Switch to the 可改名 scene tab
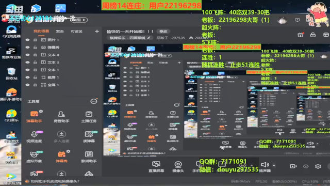This screenshot has width=330, height=186. 76,32
